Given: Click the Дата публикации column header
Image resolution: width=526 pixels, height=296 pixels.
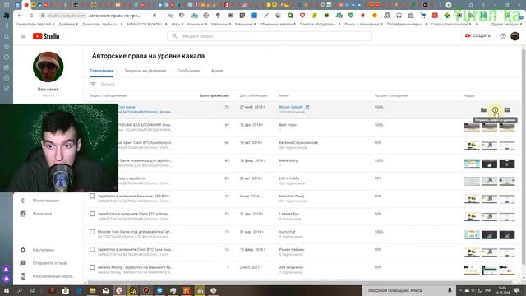Looking at the screenshot, I should (254, 95).
